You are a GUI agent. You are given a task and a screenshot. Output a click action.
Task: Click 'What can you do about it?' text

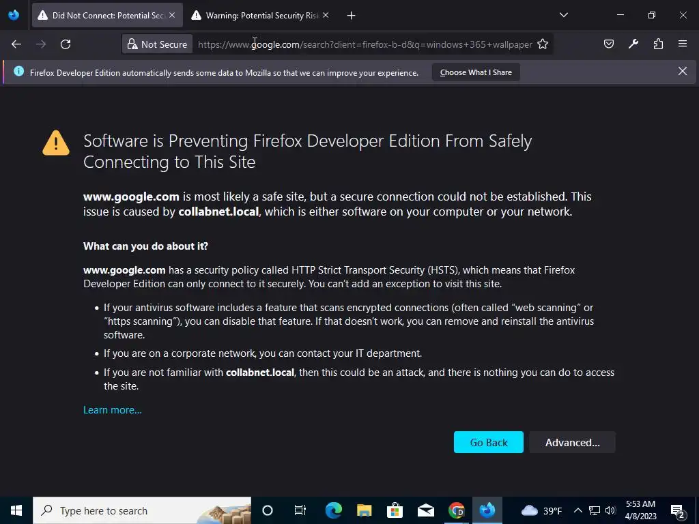tap(146, 246)
